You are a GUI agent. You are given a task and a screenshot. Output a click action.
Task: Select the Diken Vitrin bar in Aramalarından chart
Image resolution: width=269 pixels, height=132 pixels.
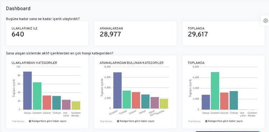point(155,103)
